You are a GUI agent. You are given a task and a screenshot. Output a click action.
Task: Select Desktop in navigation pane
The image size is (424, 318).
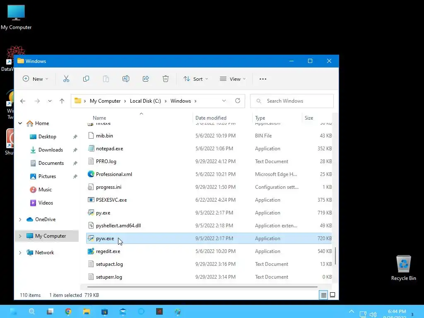pos(47,137)
